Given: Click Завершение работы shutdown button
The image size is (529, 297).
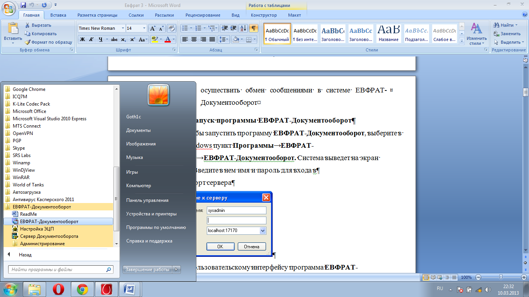Looking at the screenshot, I should click(148, 270).
